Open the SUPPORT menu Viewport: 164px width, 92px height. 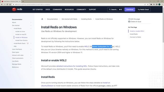tap(93, 9)
